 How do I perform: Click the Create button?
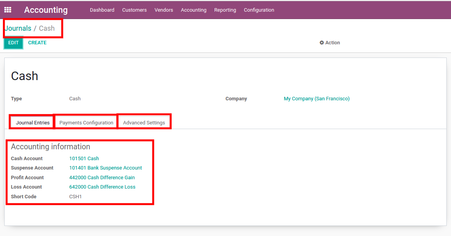tap(37, 43)
